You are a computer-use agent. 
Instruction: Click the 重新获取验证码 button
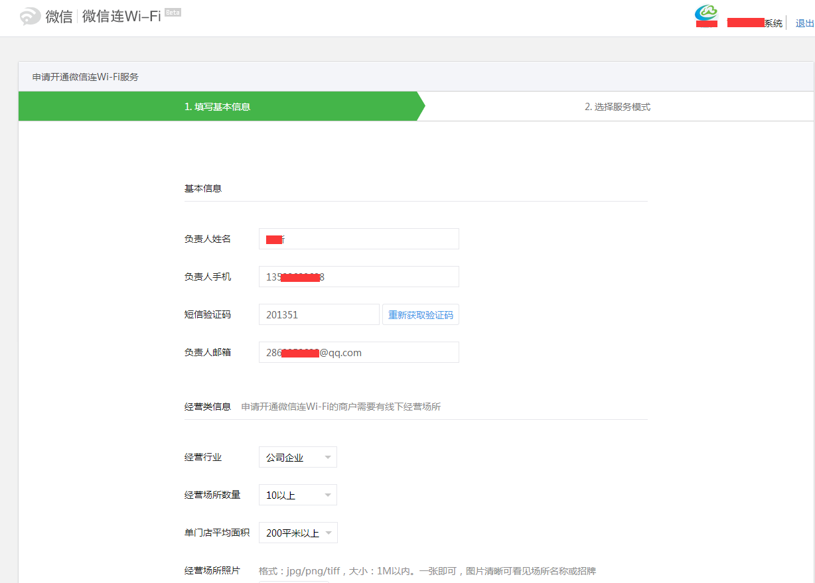[421, 314]
